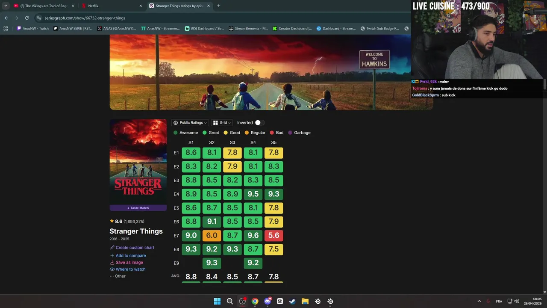Click the S2 average 8.4 value
The height and width of the screenshot is (308, 547).
coord(212,277)
